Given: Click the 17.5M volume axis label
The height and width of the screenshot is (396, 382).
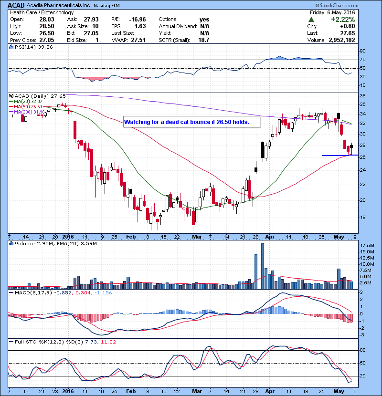Looking at the screenshot, I should click(x=367, y=246).
